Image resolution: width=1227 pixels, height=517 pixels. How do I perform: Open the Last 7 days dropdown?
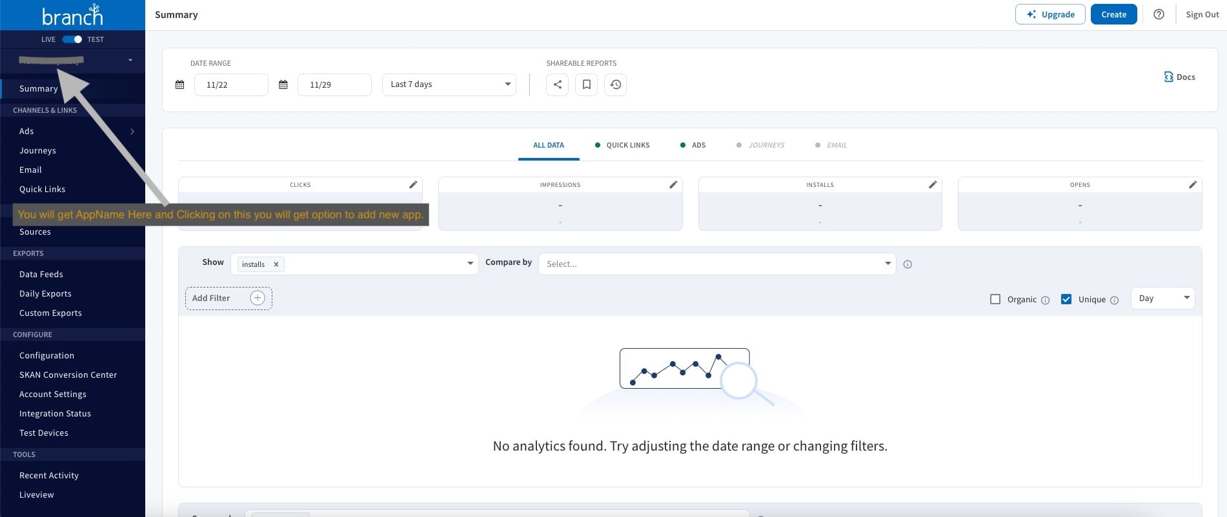pyautogui.click(x=449, y=84)
